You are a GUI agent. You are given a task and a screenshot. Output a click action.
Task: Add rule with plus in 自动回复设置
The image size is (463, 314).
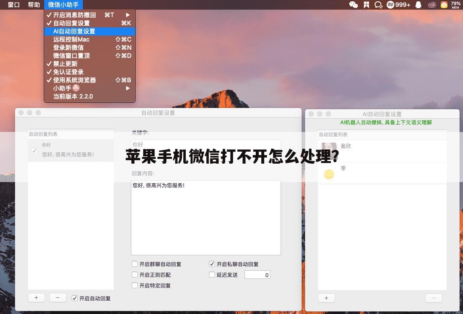[36, 298]
